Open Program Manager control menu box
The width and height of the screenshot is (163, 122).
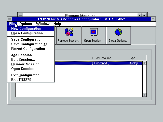point(21,15)
